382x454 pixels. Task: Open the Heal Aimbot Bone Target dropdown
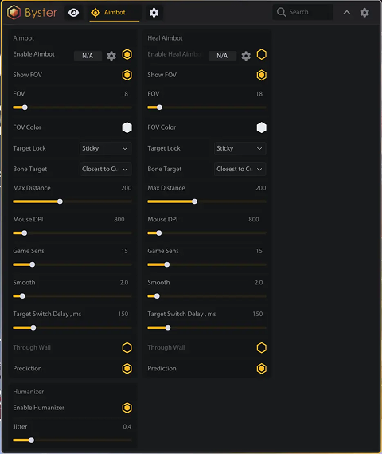click(x=240, y=169)
